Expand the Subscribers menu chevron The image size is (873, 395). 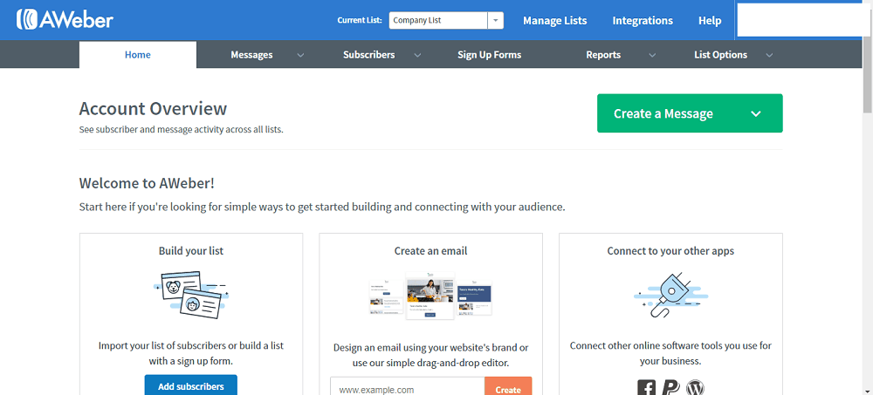tap(417, 55)
